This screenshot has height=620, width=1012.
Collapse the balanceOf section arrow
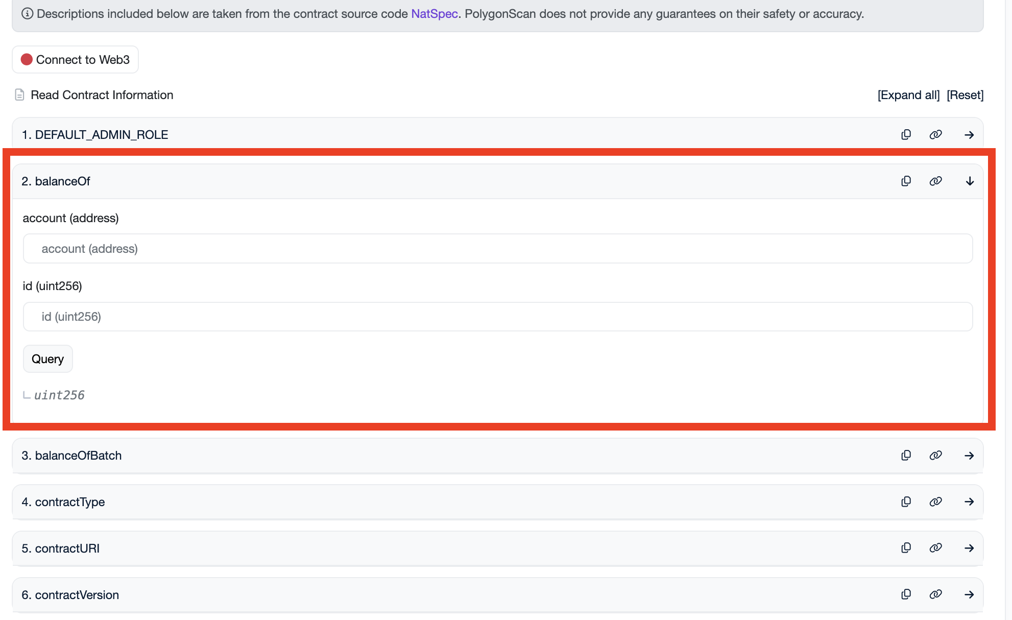tap(969, 181)
